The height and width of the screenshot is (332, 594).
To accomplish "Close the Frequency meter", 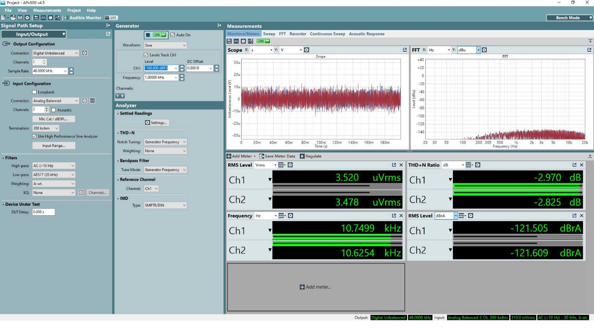I will point(401,216).
